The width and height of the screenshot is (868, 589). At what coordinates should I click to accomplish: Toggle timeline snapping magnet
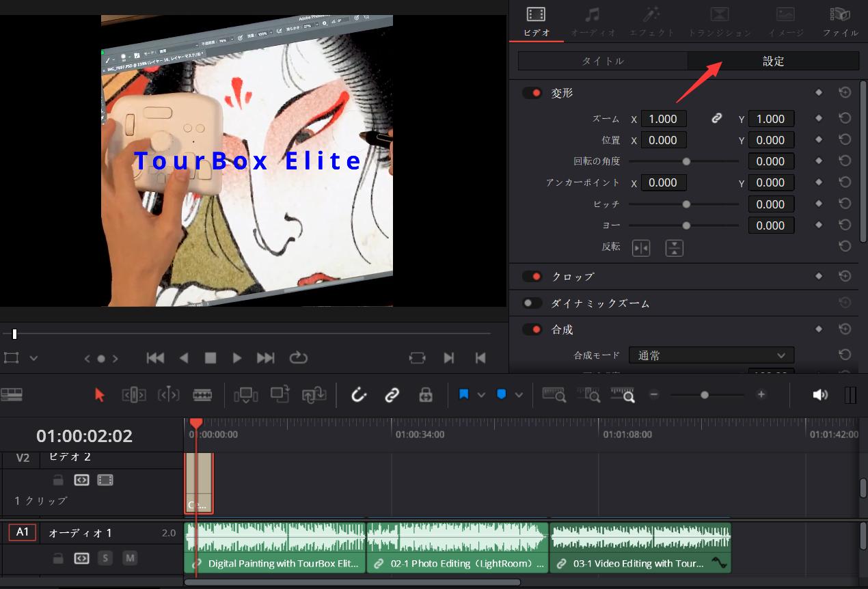pos(359,395)
